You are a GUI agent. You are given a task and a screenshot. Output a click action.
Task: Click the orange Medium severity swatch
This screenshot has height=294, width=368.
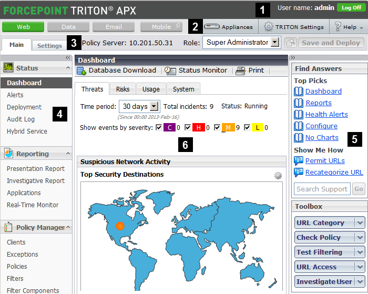(228, 127)
